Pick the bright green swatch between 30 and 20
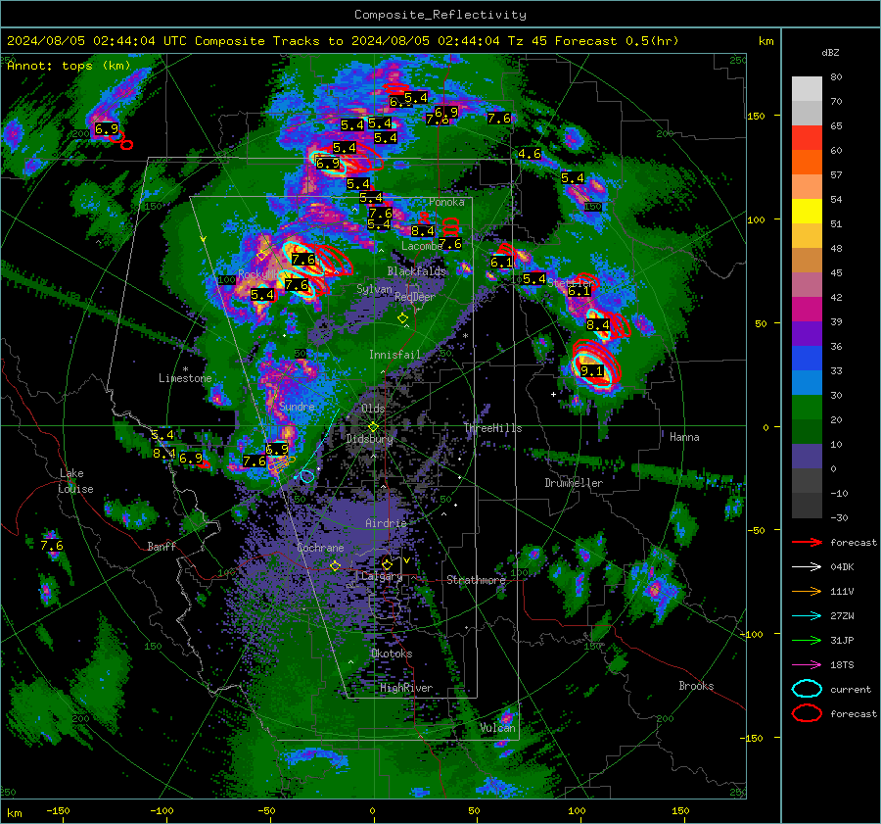 pos(807,408)
